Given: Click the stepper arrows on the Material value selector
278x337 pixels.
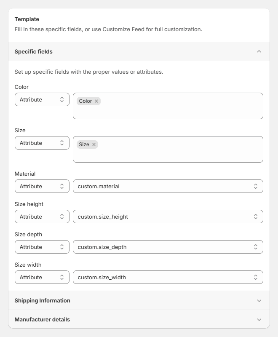Looking at the screenshot, I should coord(256,186).
